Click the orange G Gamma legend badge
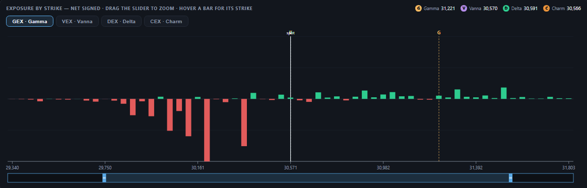The height and width of the screenshot is (188, 587). pos(419,8)
